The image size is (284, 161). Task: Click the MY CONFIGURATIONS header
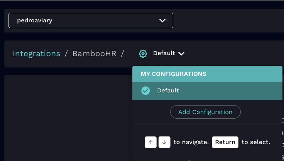[173, 74]
